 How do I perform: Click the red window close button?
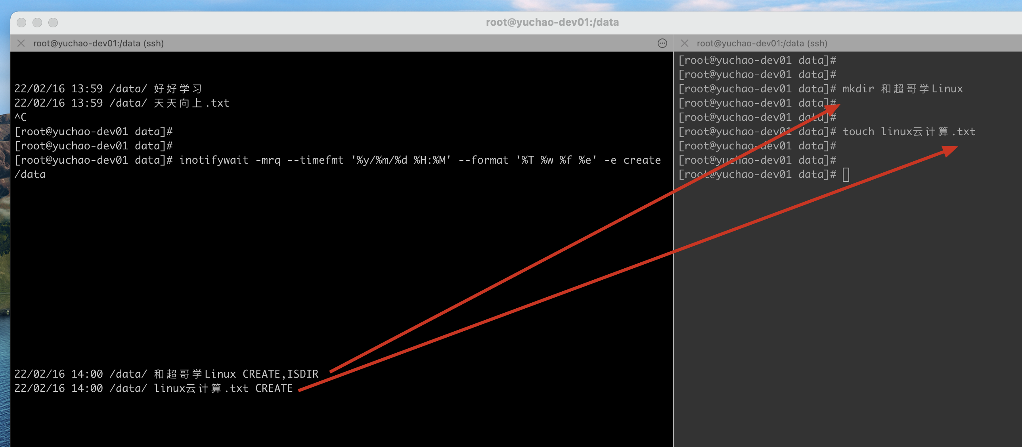pyautogui.click(x=22, y=23)
